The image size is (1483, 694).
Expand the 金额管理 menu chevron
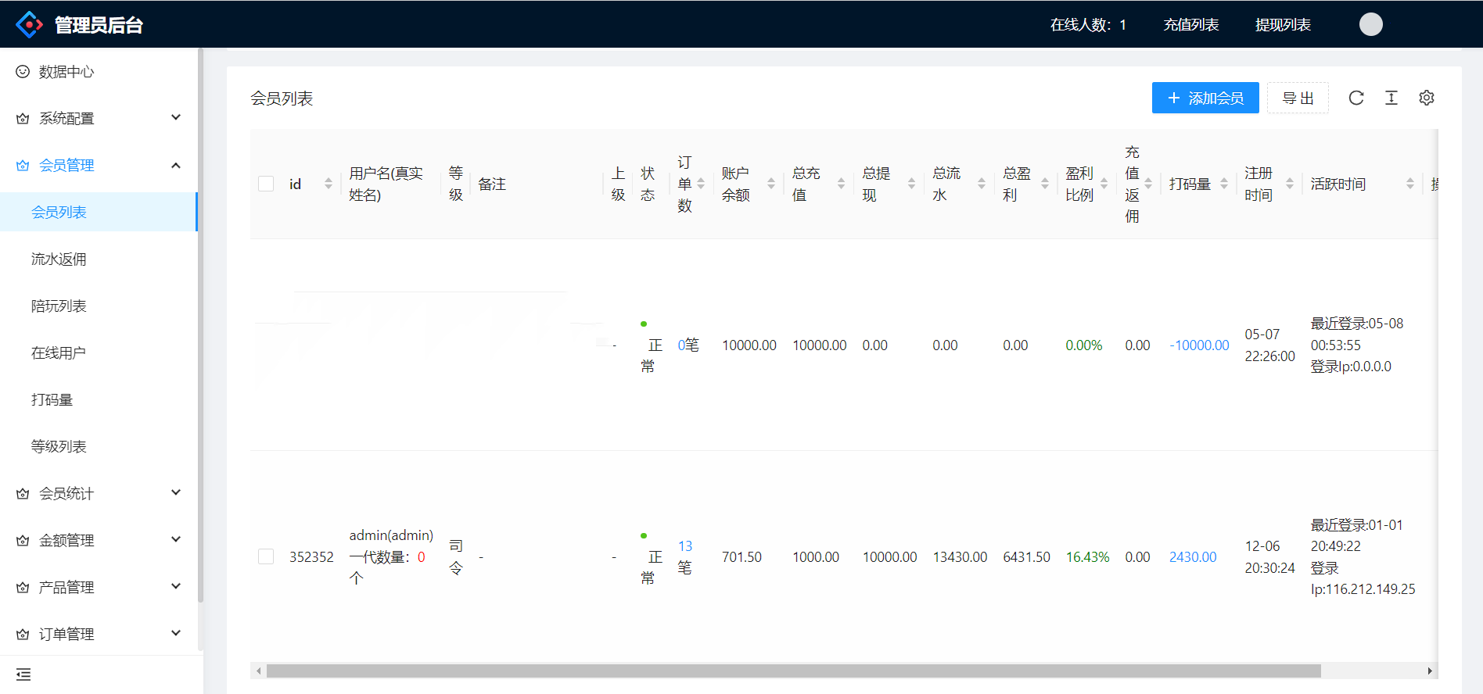point(176,540)
